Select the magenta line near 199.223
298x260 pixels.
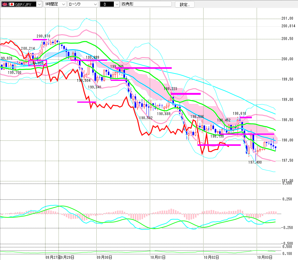coord(186,94)
